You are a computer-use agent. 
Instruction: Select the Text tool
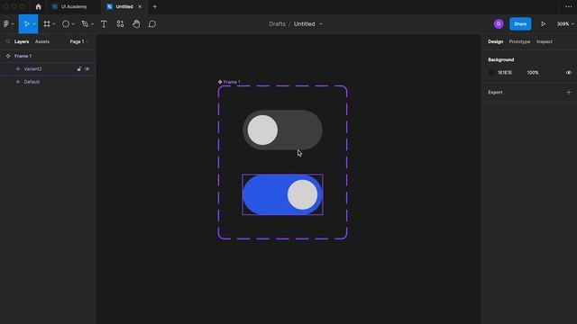tap(104, 24)
